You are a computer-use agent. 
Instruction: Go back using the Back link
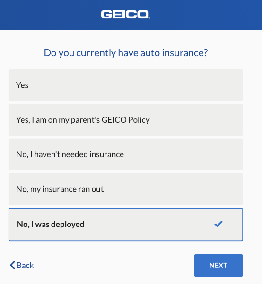tap(22, 265)
